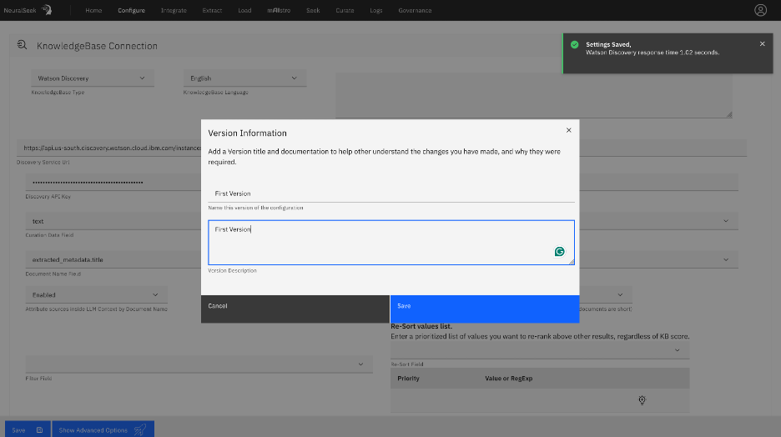Expand the Curation Data Field dropdown arrow

pos(726,221)
